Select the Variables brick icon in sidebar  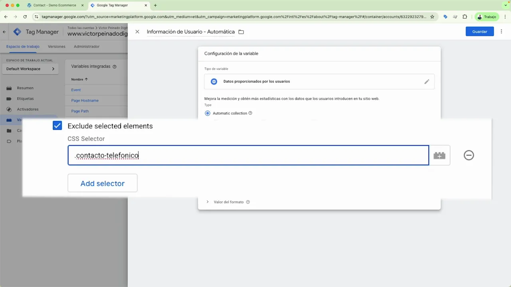[x=9, y=120]
